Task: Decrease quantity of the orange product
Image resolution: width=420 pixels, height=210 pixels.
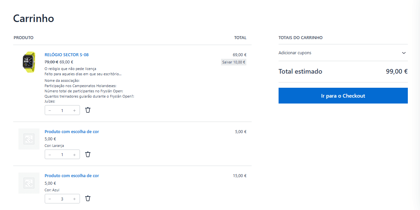Action: click(50, 154)
